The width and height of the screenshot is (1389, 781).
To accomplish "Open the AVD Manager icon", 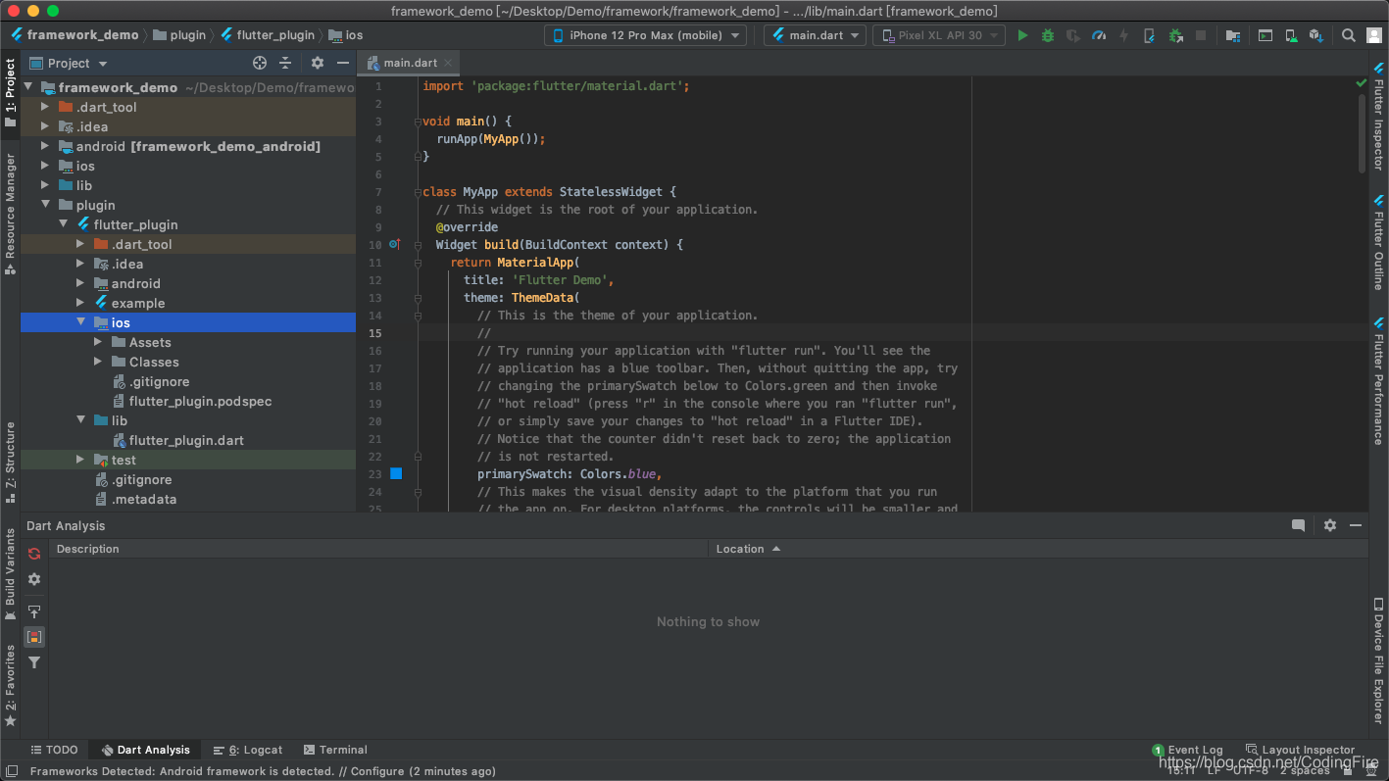I will tap(1292, 35).
